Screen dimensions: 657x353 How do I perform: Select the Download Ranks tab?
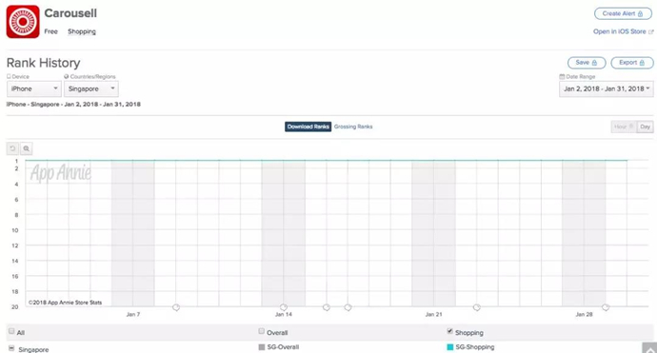[x=308, y=127]
